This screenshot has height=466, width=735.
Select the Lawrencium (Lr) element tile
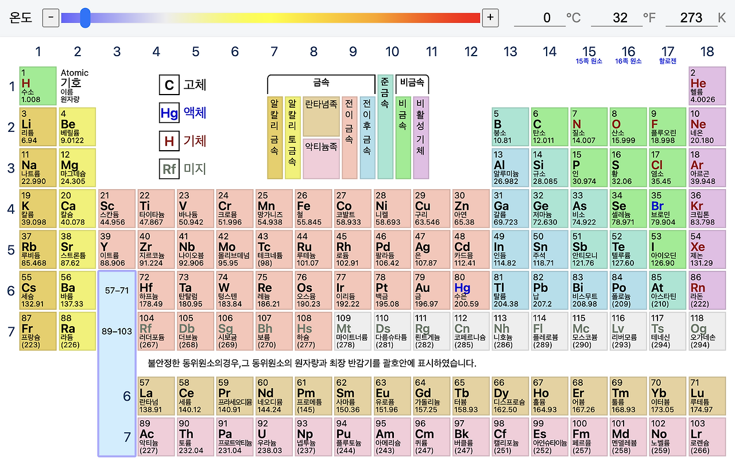point(707,437)
